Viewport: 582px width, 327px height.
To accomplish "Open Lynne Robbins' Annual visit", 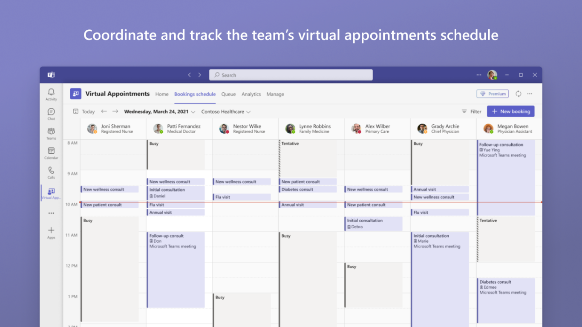I will (x=308, y=205).
